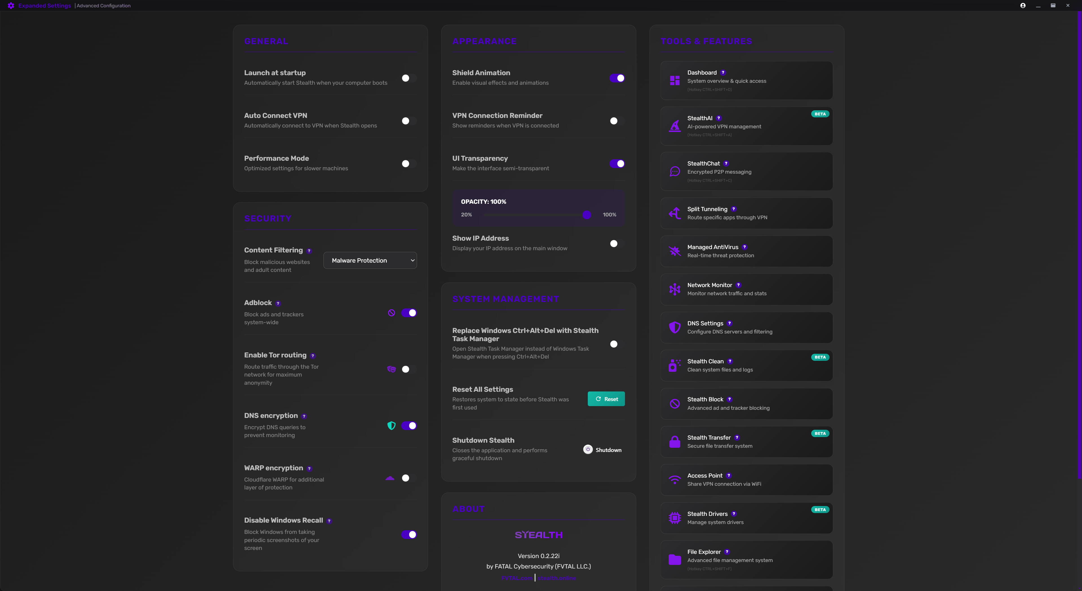Click the Stealth Drivers chip icon
The width and height of the screenshot is (1082, 591).
(675, 518)
